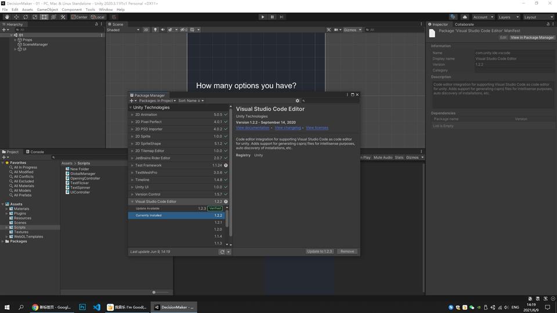Select the Scale tool

(35, 17)
